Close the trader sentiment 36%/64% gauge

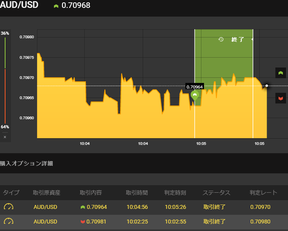pyautogui.click(x=5, y=137)
